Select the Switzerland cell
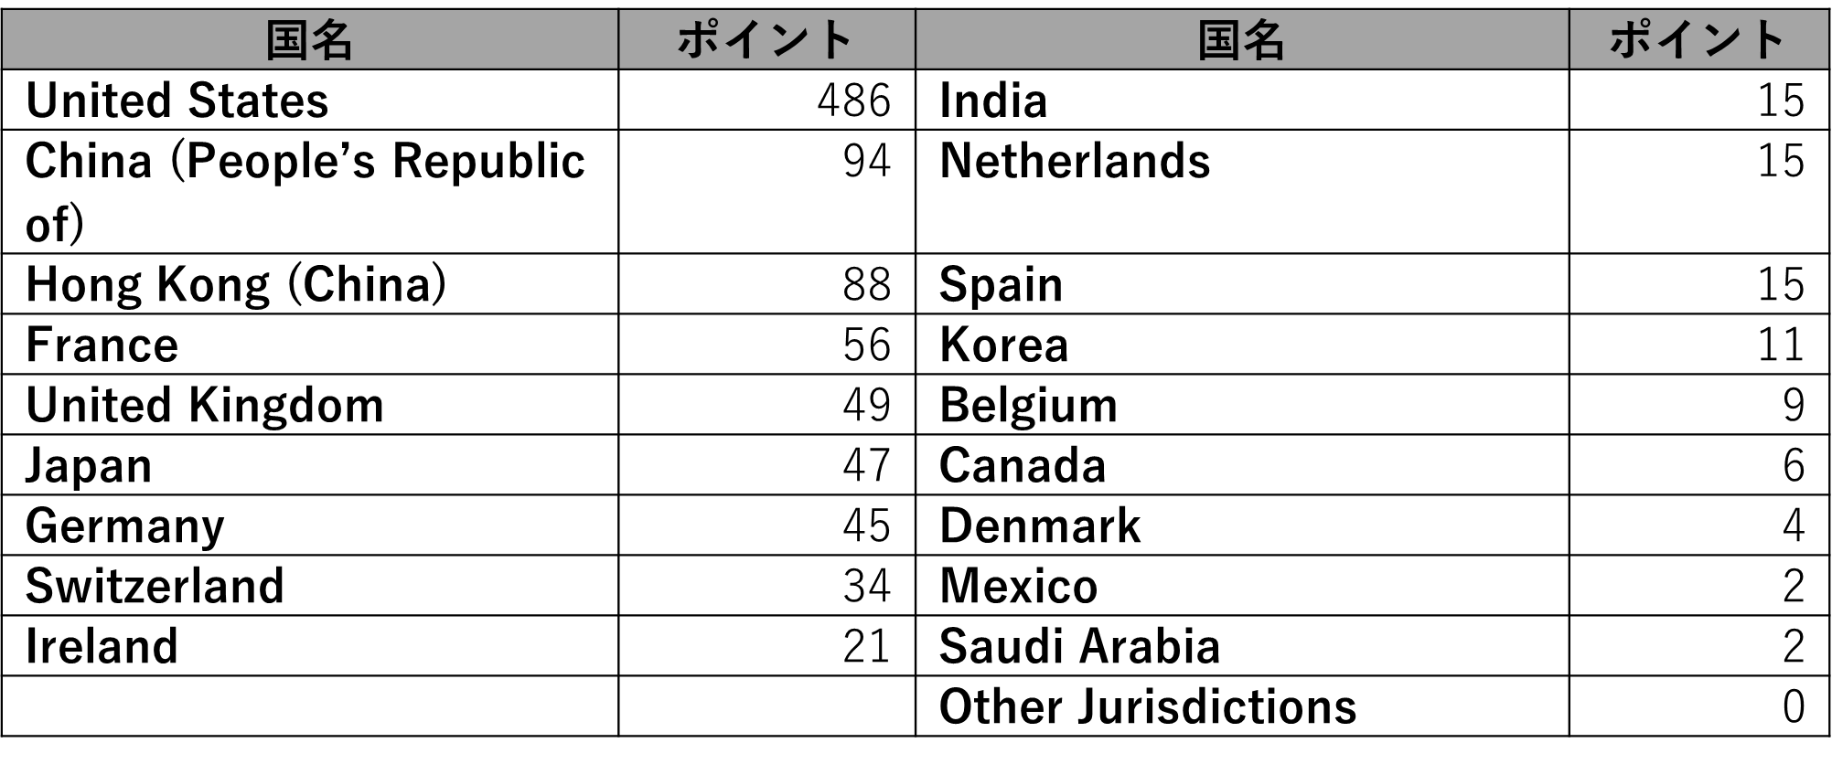The width and height of the screenshot is (1832, 764). click(310, 586)
